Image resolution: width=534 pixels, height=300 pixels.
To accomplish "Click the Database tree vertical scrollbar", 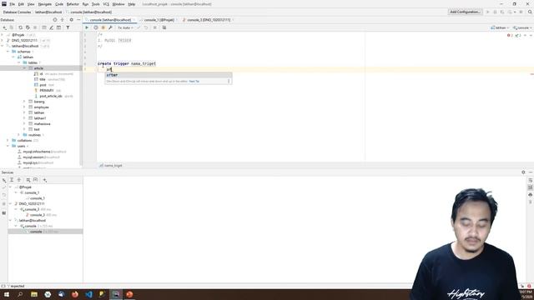I will (81, 98).
